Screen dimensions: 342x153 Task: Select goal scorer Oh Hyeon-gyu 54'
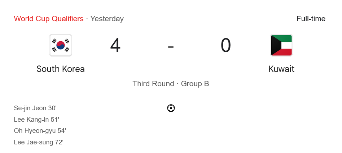point(40,131)
